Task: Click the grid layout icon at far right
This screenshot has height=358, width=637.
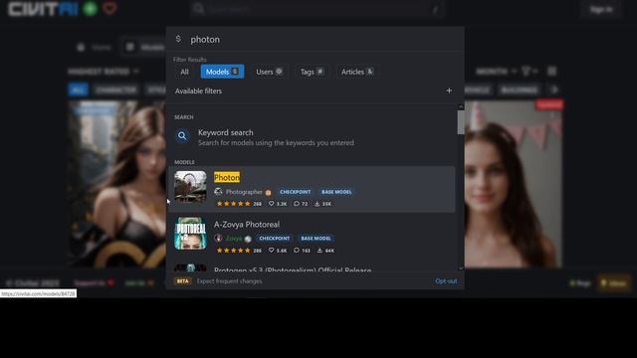Action: click(x=551, y=72)
